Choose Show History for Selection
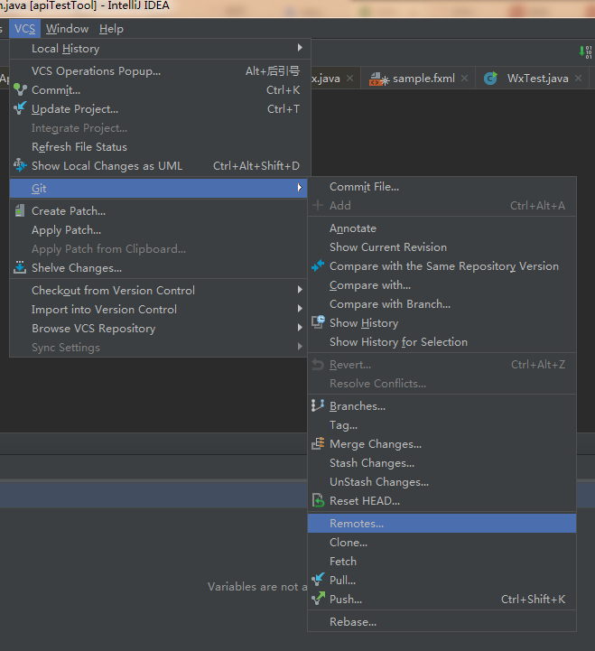 [x=442, y=341]
